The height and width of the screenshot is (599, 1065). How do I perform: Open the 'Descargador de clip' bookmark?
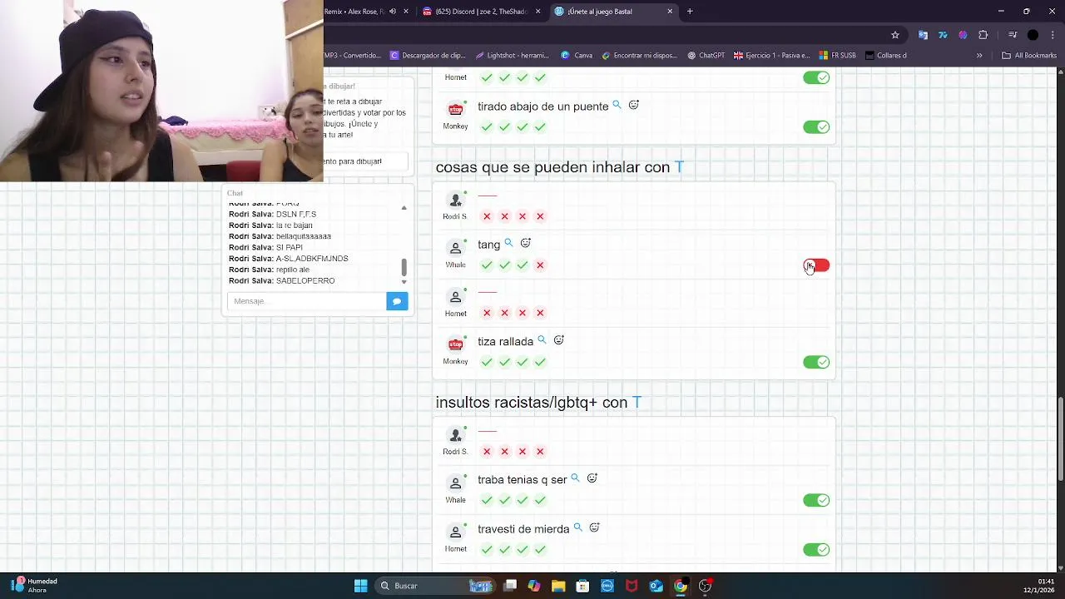pos(428,56)
